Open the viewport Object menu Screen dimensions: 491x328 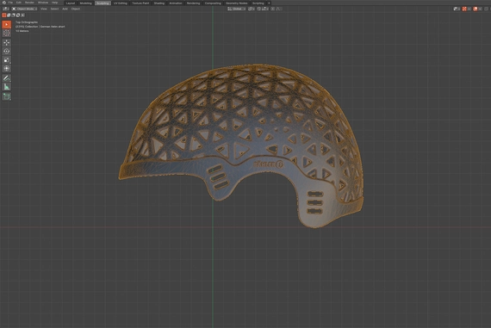coord(76,9)
